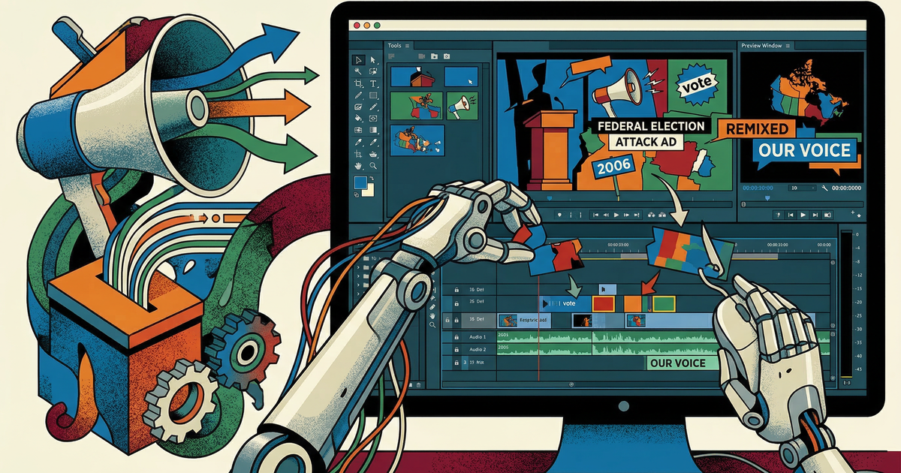
Task: Pick the Hand tool
Action: pyautogui.click(x=359, y=164)
